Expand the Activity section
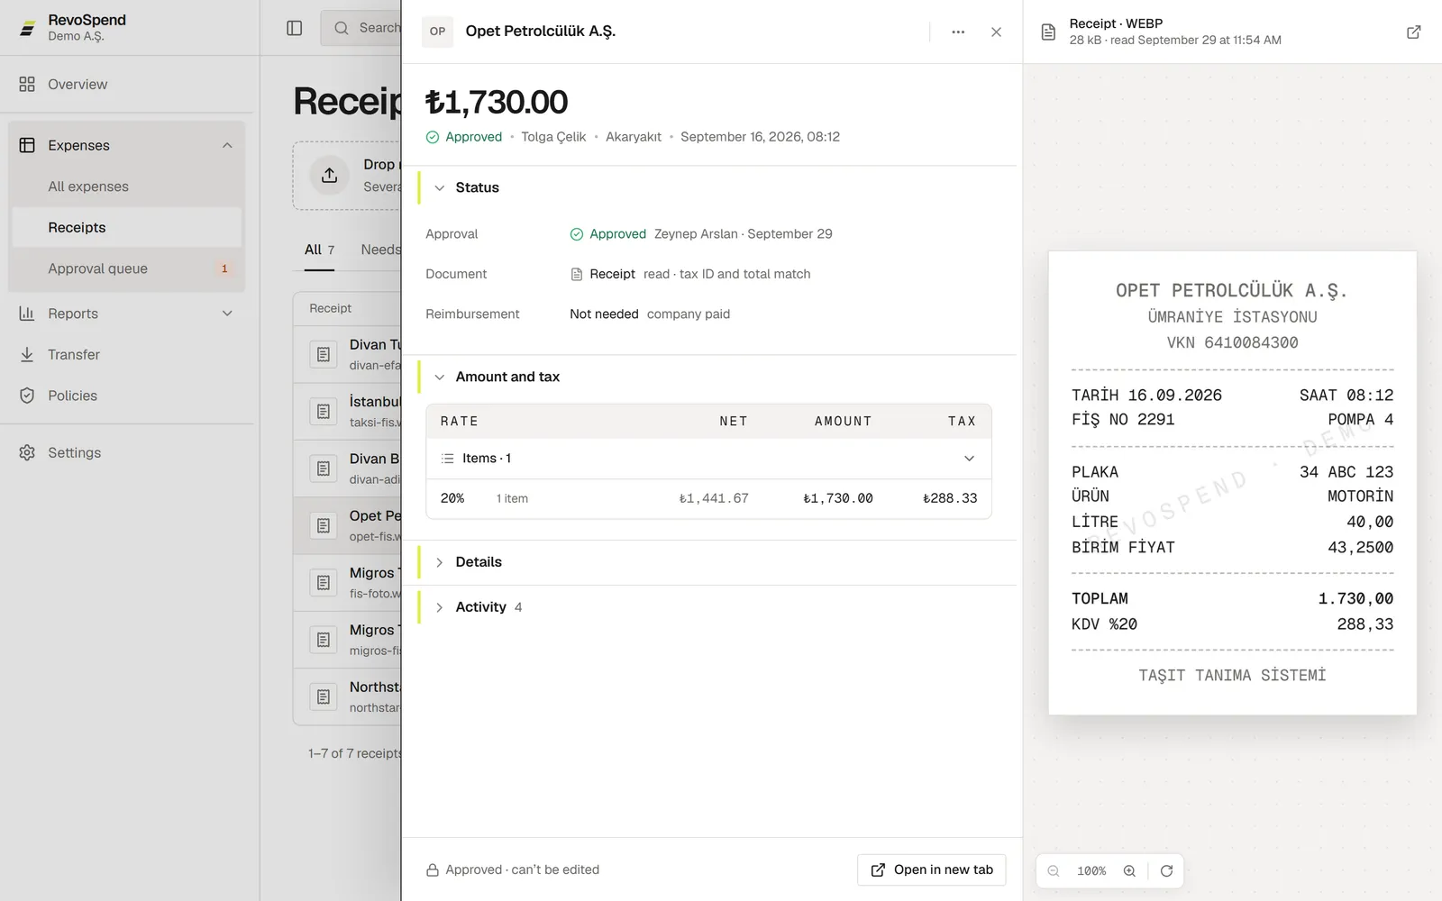Screen dimensions: 1442x901 pyautogui.click(x=440, y=607)
